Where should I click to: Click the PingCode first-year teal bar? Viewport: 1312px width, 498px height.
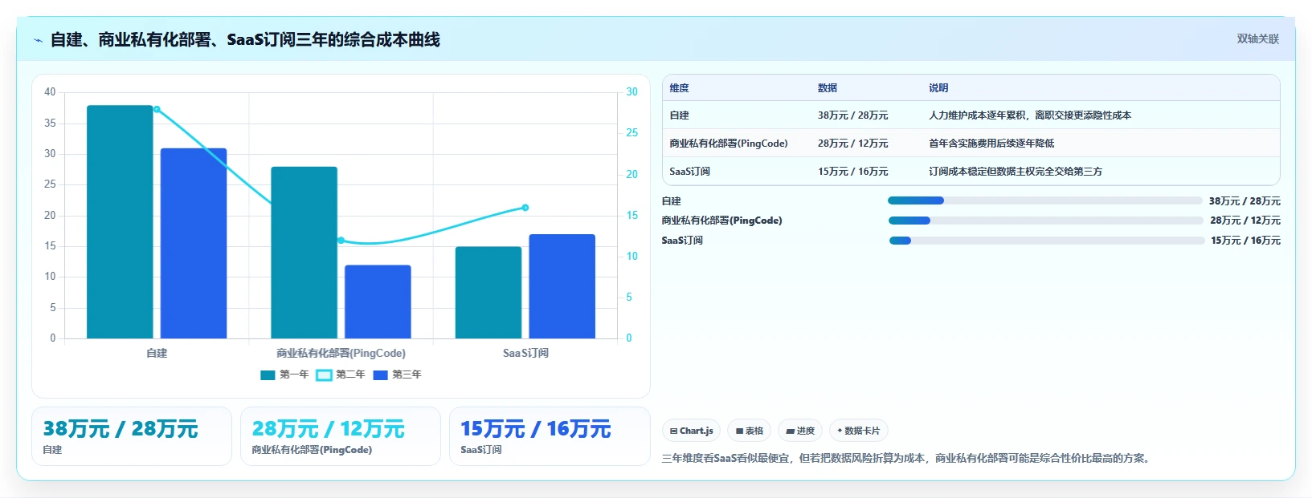(x=304, y=253)
